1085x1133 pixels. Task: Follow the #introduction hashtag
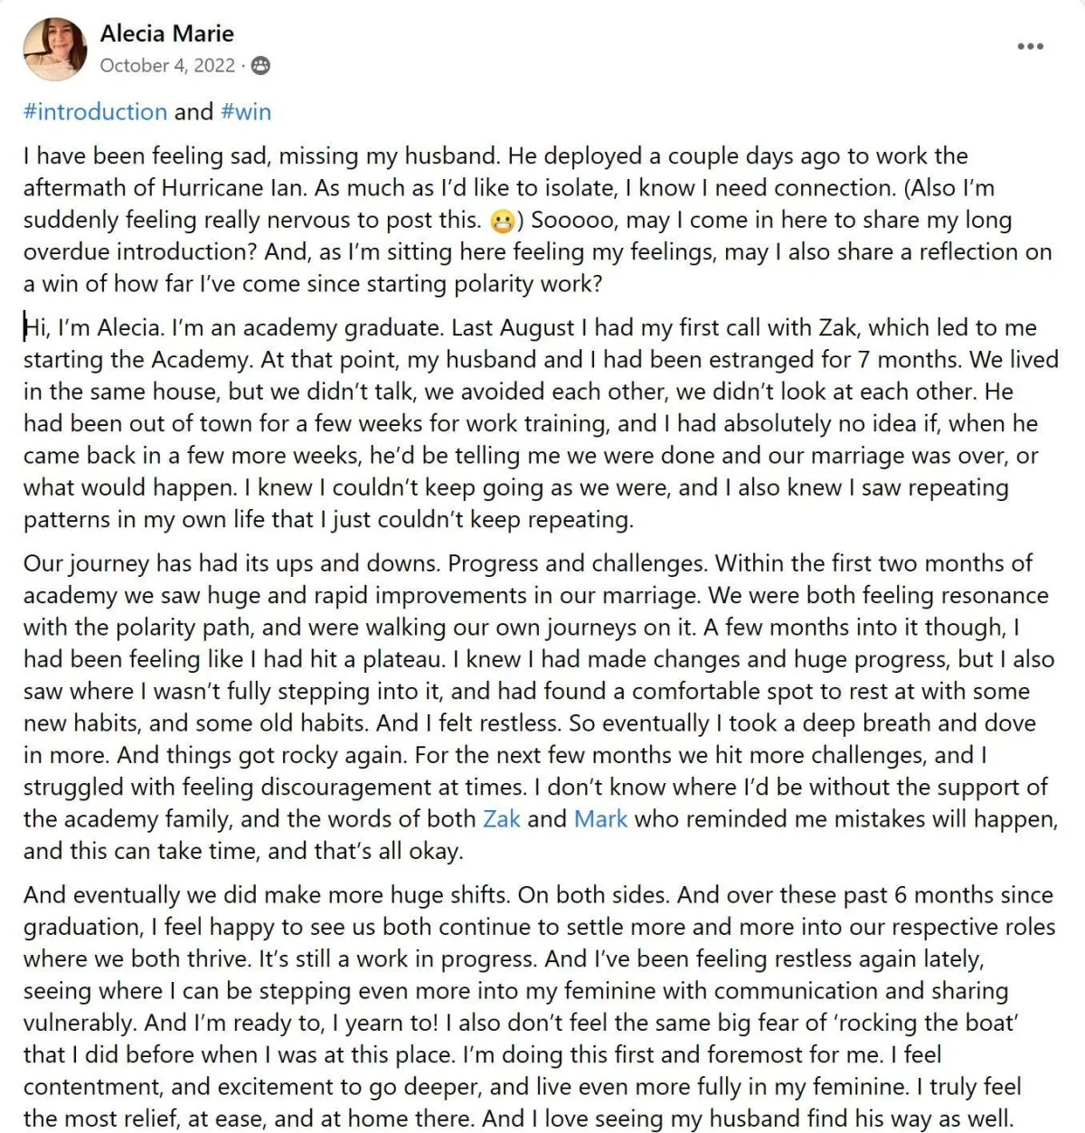tap(95, 112)
